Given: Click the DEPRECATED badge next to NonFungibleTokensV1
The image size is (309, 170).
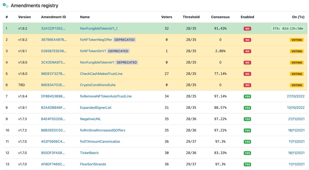Looking at the screenshot, I should pos(127,62).
